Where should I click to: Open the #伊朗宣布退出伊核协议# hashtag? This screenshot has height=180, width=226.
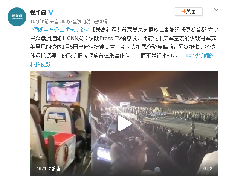click(60, 30)
